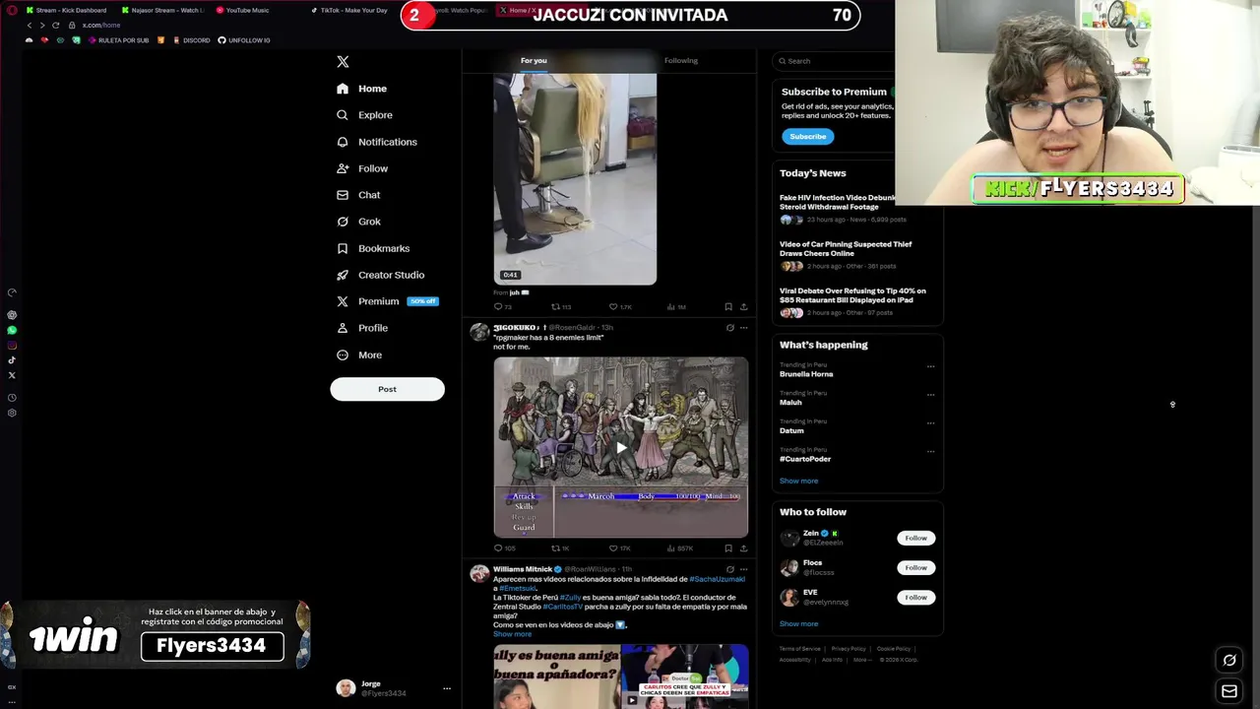Click the Jorge profile avatar

346,688
